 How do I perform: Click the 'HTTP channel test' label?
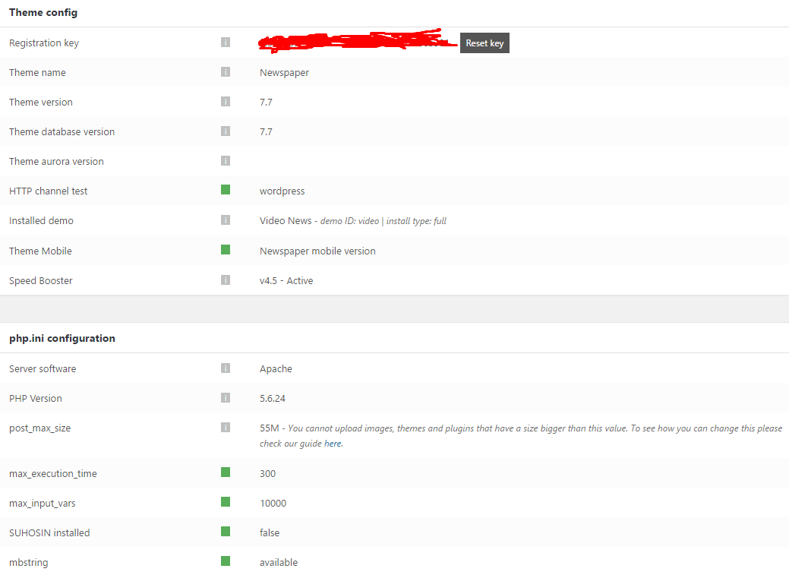pos(49,191)
